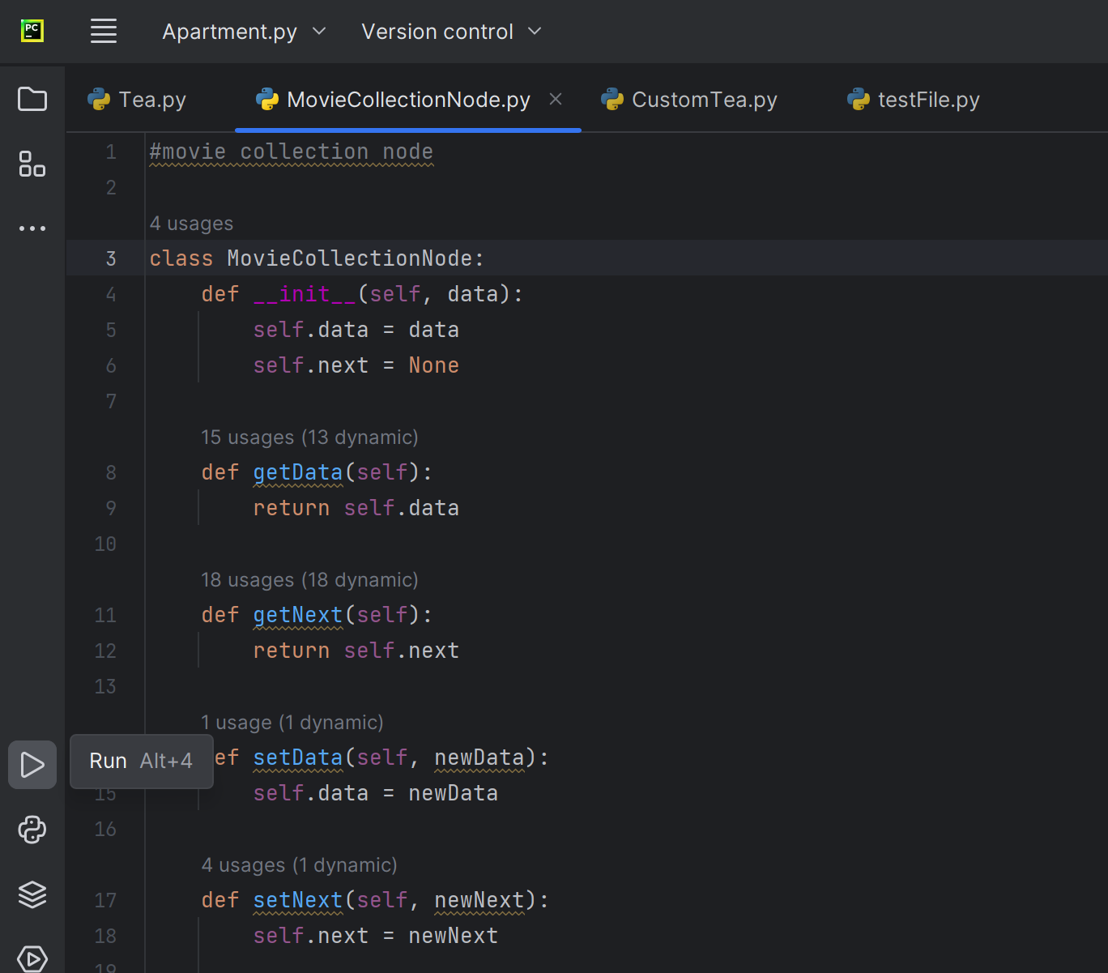Click the '#movie collection node' comment

click(x=292, y=151)
